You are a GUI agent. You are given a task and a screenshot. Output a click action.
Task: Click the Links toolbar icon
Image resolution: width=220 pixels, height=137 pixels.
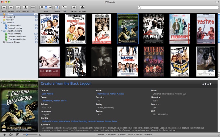click(x=33, y=7)
